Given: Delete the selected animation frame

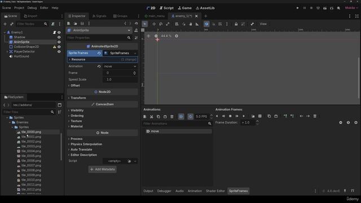Looking at the screenshot, I should pos(315,116).
